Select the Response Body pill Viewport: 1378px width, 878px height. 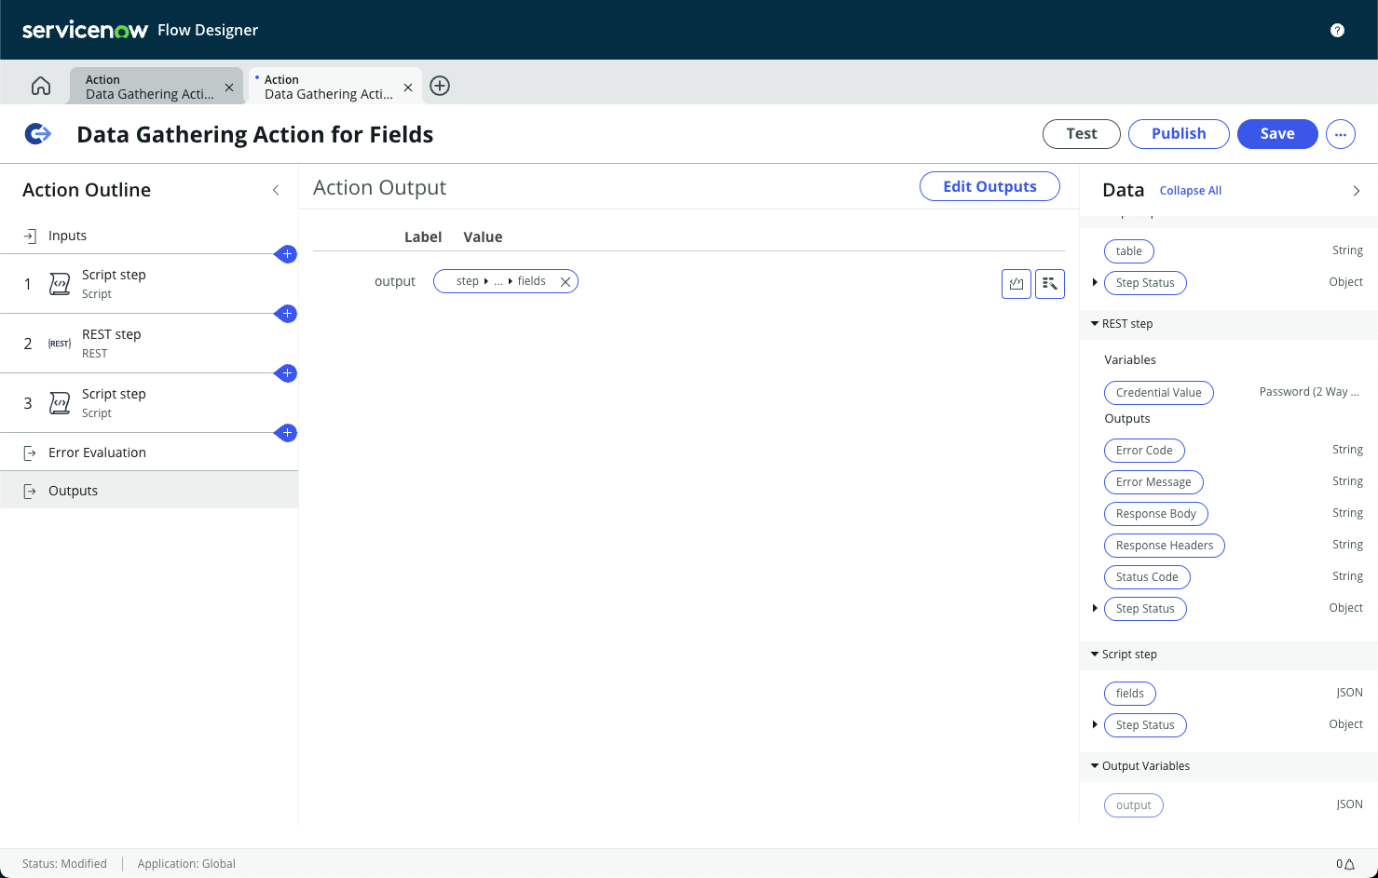click(x=1156, y=514)
